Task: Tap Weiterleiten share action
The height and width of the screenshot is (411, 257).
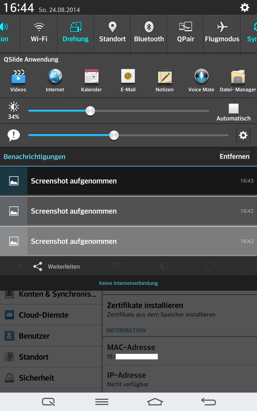Action: pyautogui.click(x=64, y=266)
